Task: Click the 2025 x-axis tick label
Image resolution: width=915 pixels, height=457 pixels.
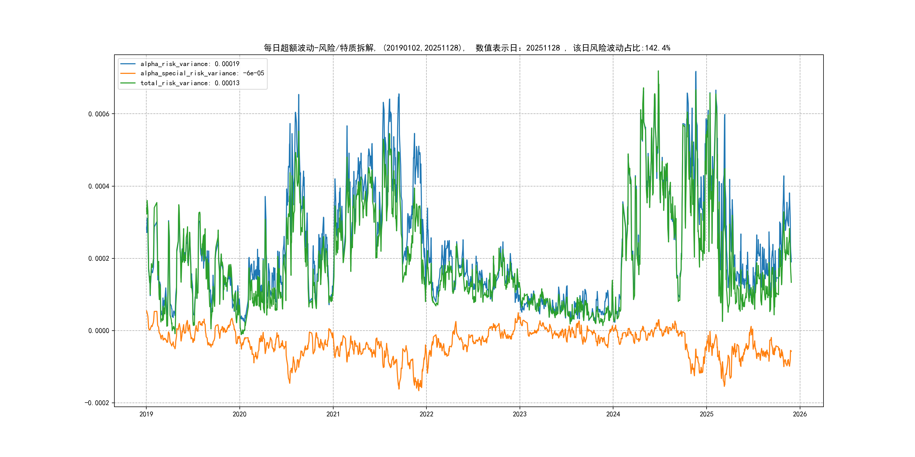Action: [707, 414]
